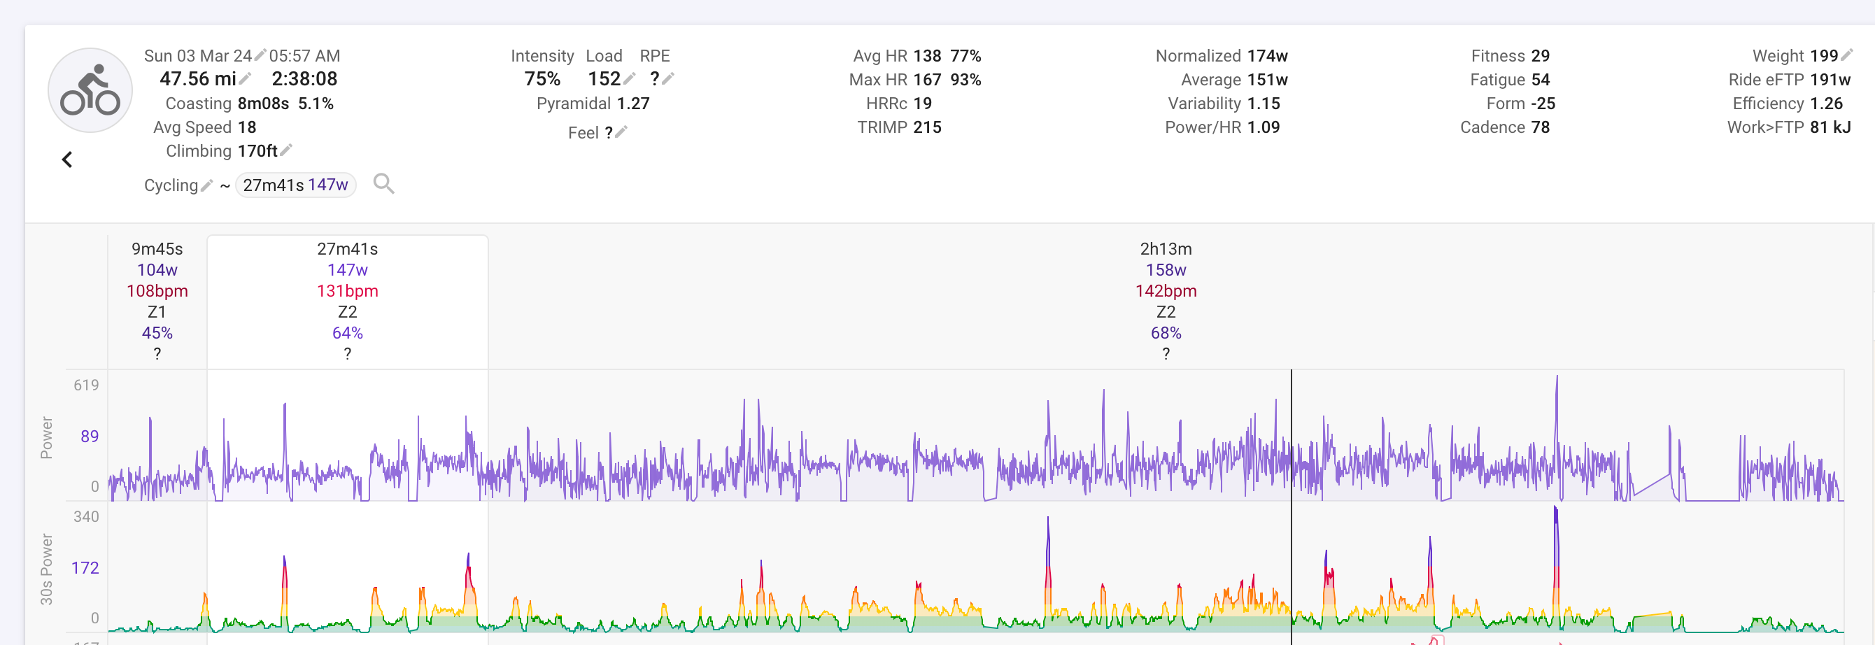Click the Avg Speed 18 value
1875x645 pixels.
pos(247,127)
